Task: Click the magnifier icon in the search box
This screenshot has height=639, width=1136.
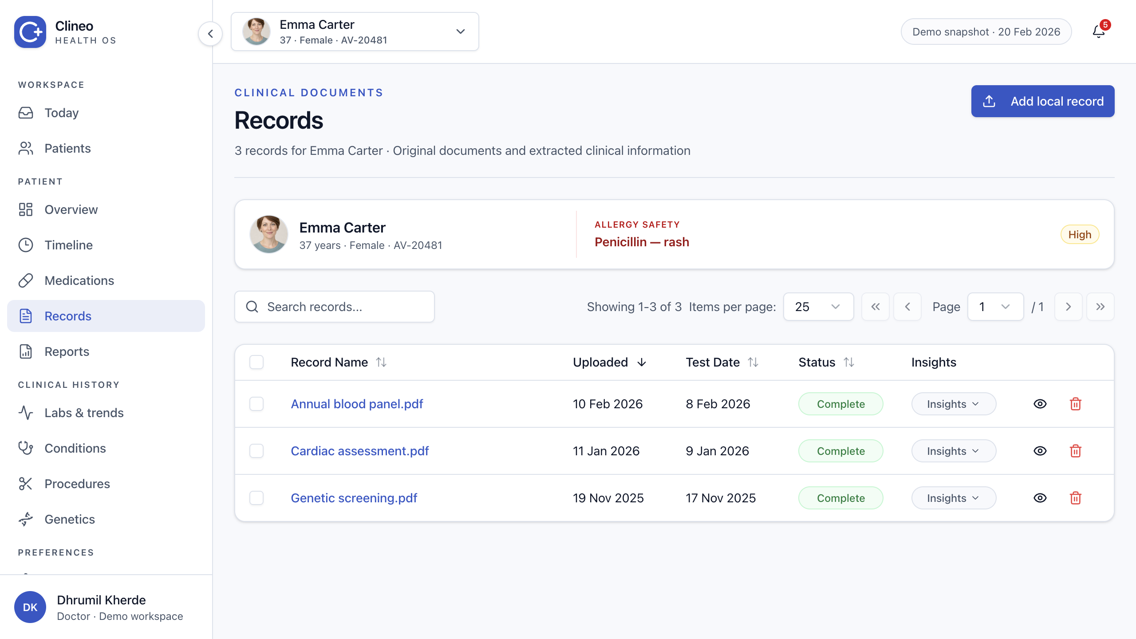Action: pos(252,307)
